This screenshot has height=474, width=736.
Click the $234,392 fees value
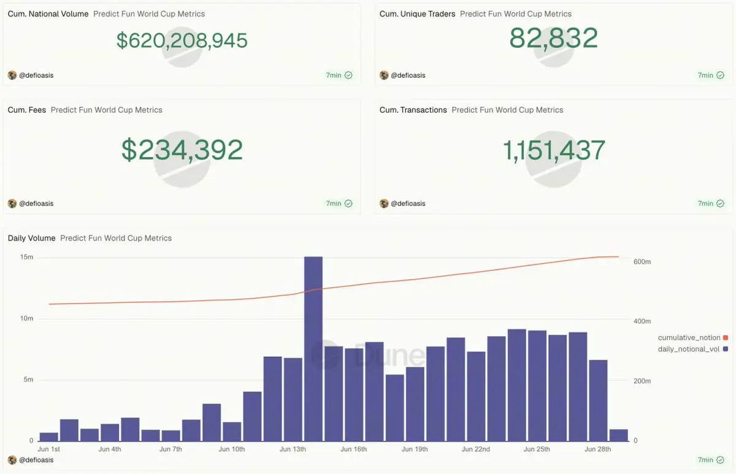tap(182, 150)
